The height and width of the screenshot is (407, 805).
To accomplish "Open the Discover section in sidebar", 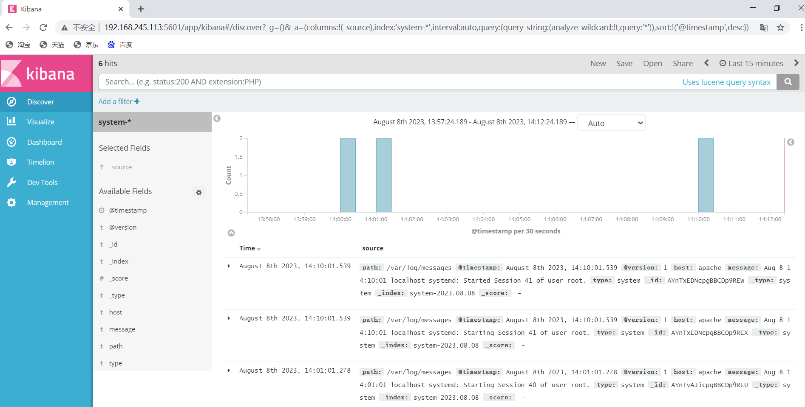I will point(46,102).
